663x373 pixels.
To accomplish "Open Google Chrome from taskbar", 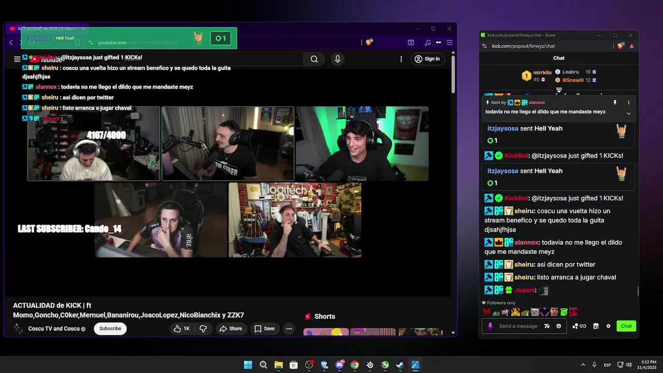I will (x=354, y=365).
